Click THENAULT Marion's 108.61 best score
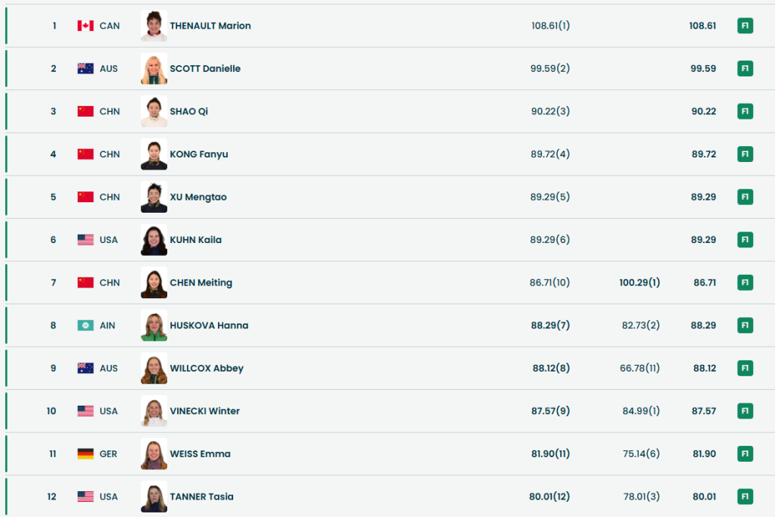Screen dimensions: 775x517 pos(702,26)
